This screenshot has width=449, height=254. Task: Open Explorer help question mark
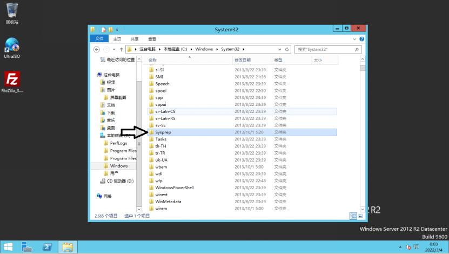(x=361, y=39)
